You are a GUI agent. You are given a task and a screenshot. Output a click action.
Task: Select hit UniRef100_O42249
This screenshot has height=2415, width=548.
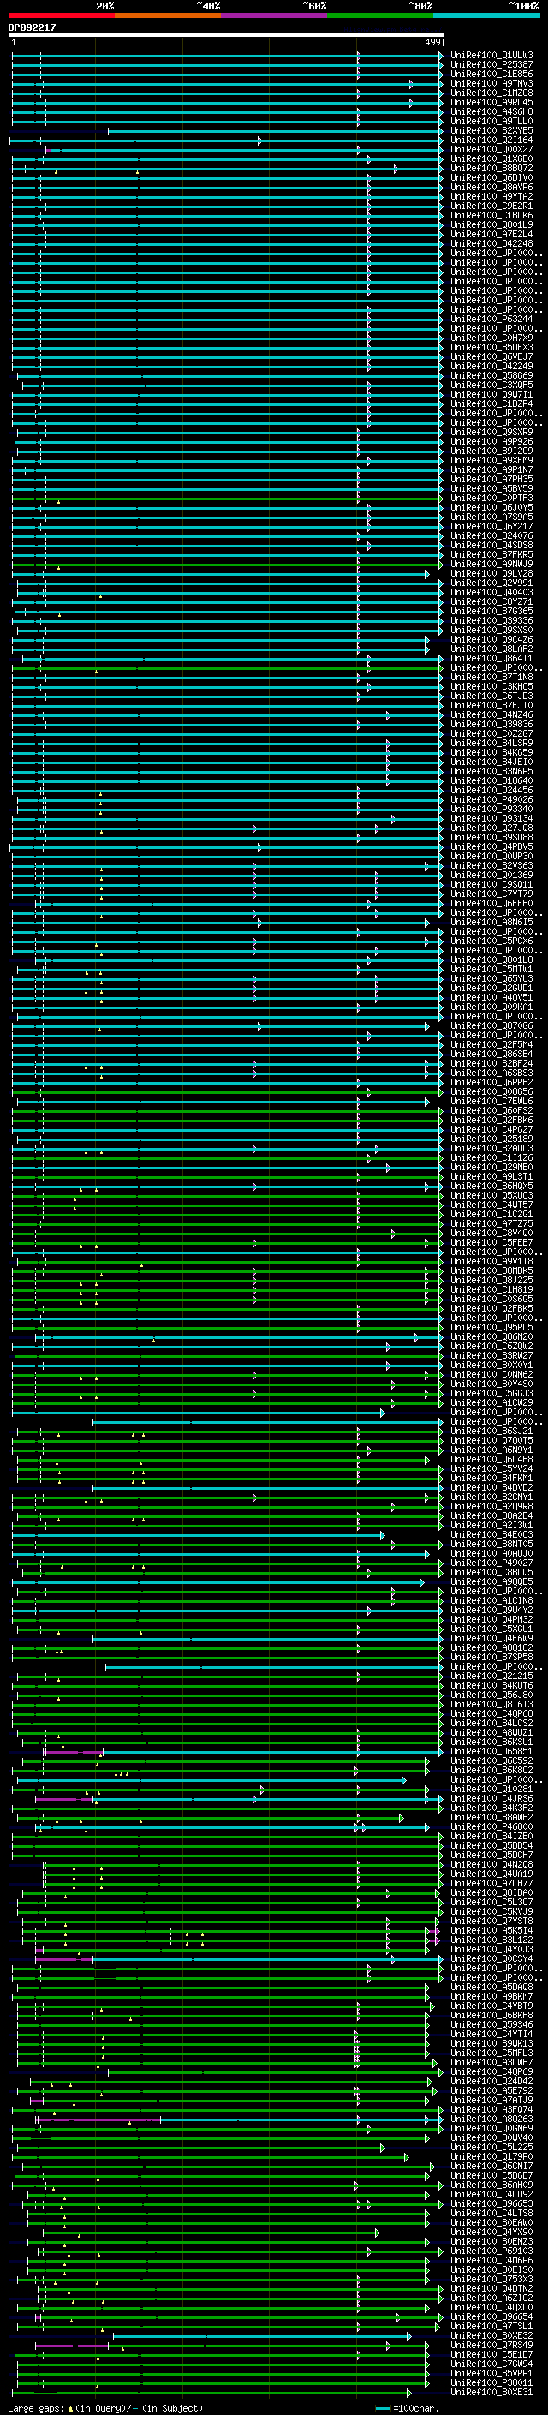[491, 366]
